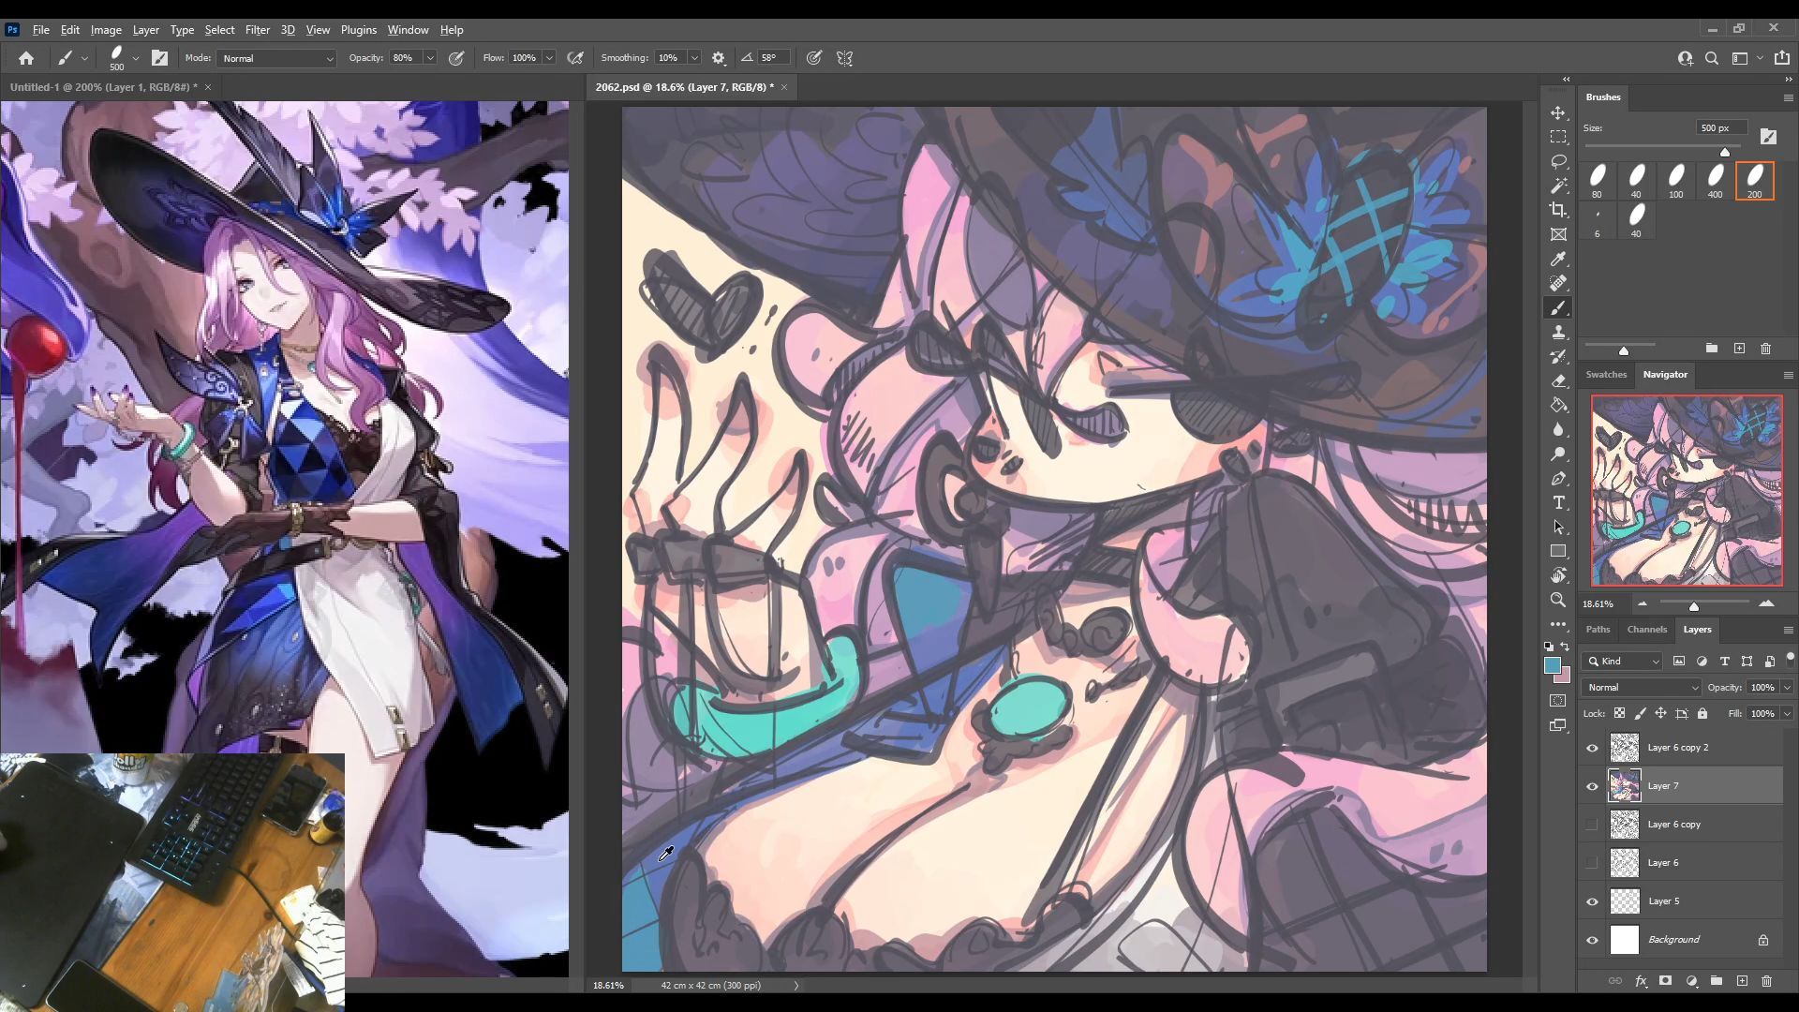Open smoothing options gear
Viewport: 1799px width, 1012px height.
pos(719,58)
